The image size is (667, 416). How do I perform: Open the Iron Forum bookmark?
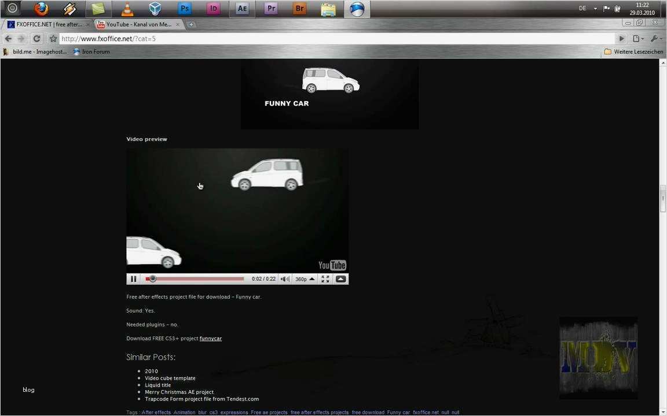91,52
